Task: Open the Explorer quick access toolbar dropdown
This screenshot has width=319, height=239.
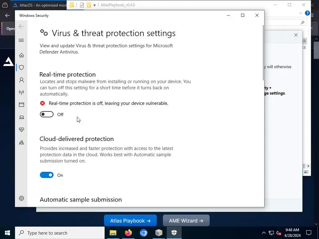Action: 94,5
